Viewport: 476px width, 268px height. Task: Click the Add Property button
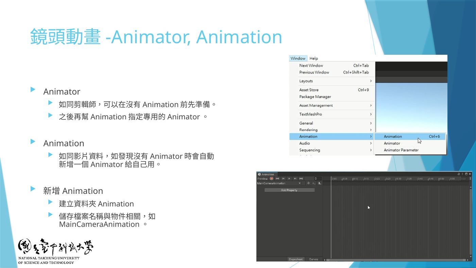coord(289,190)
